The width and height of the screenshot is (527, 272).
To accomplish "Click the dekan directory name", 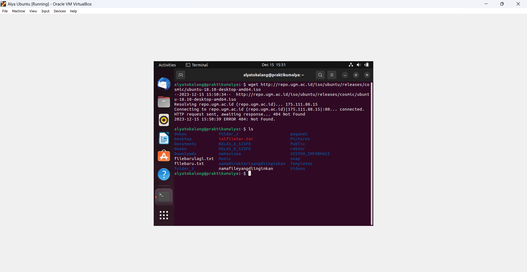I will click(180, 134).
